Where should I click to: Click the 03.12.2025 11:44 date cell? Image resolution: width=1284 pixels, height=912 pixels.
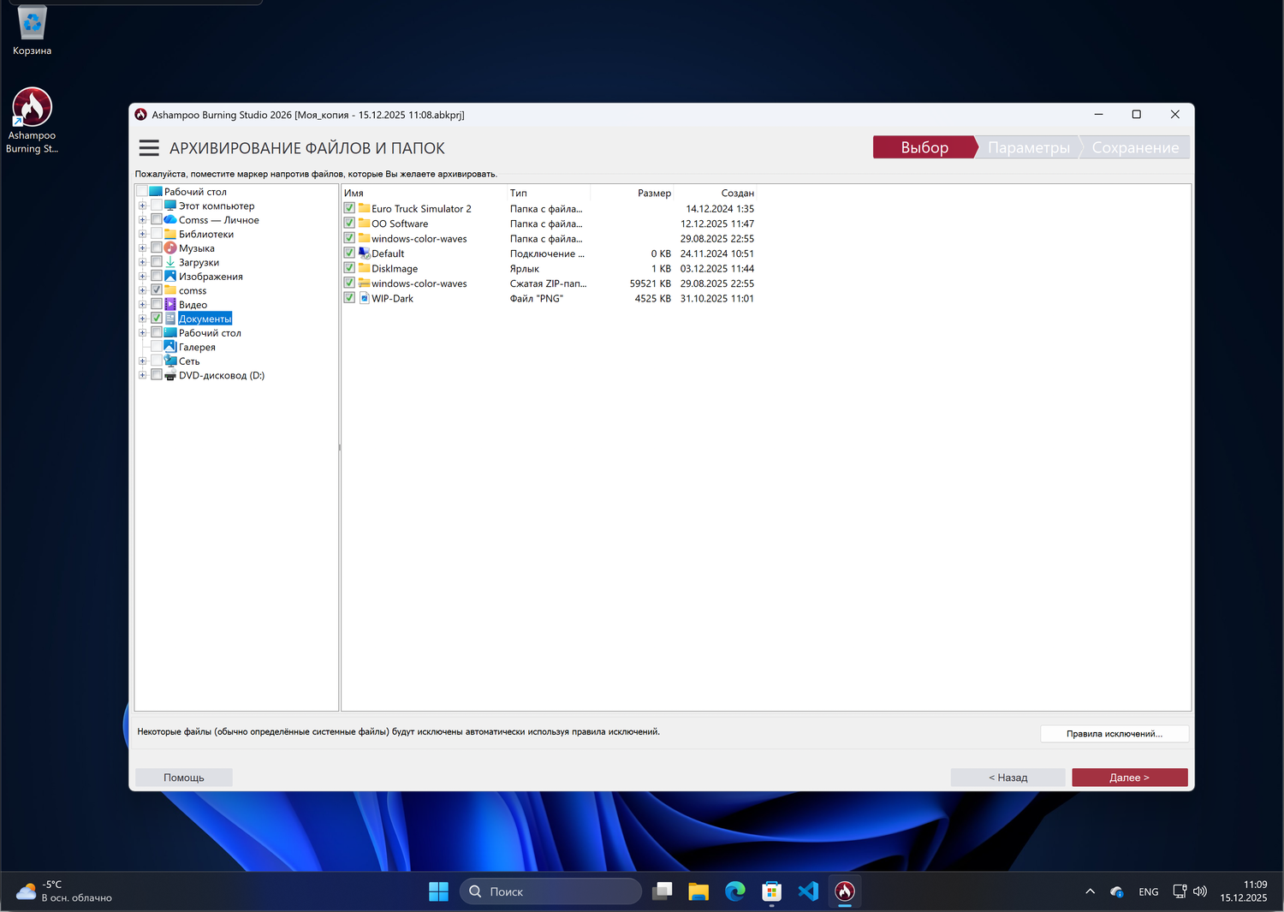[x=717, y=268]
